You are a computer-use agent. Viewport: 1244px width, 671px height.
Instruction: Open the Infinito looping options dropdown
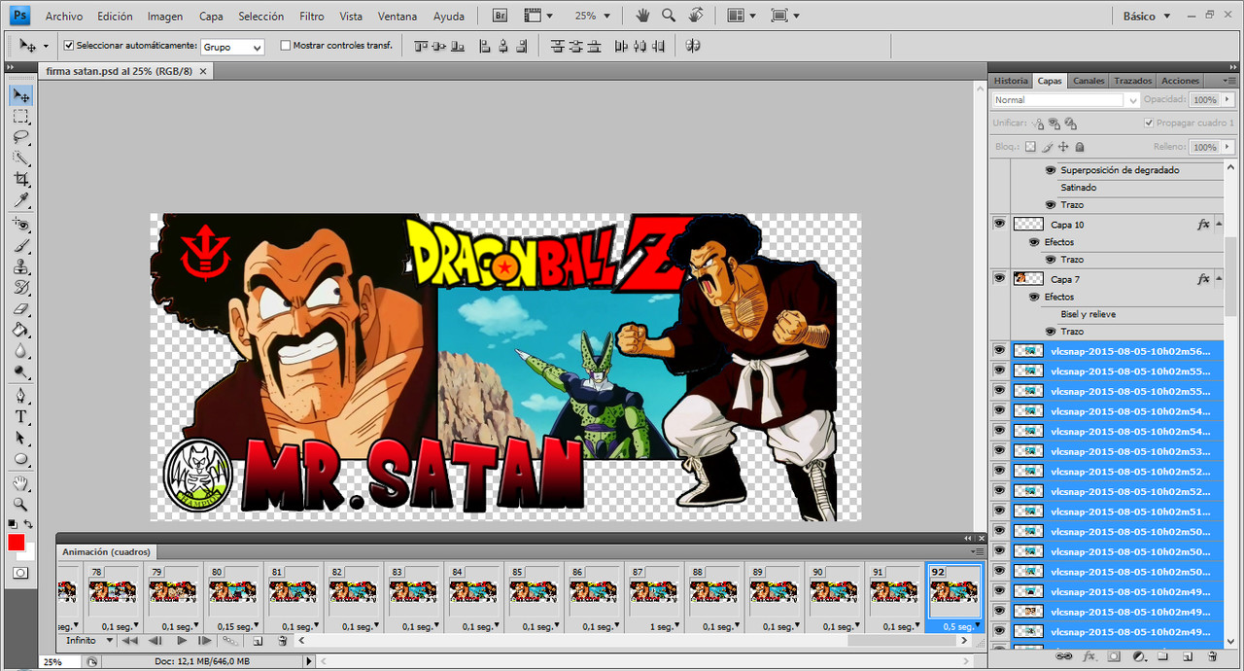(88, 641)
